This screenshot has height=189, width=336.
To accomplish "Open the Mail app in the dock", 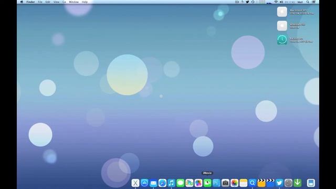I will (153, 183).
